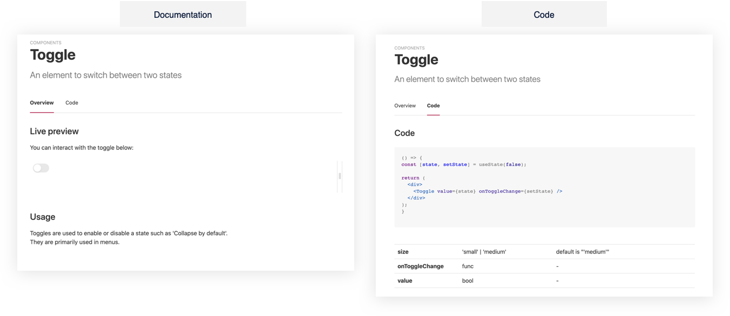The width and height of the screenshot is (730, 316).
Task: Click the Live preview section heading
Action: pyautogui.click(x=54, y=132)
